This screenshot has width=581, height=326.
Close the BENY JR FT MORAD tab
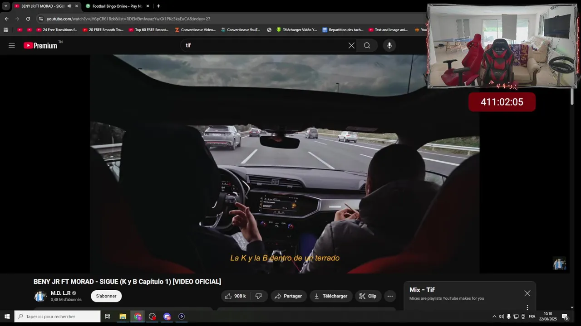[76, 6]
